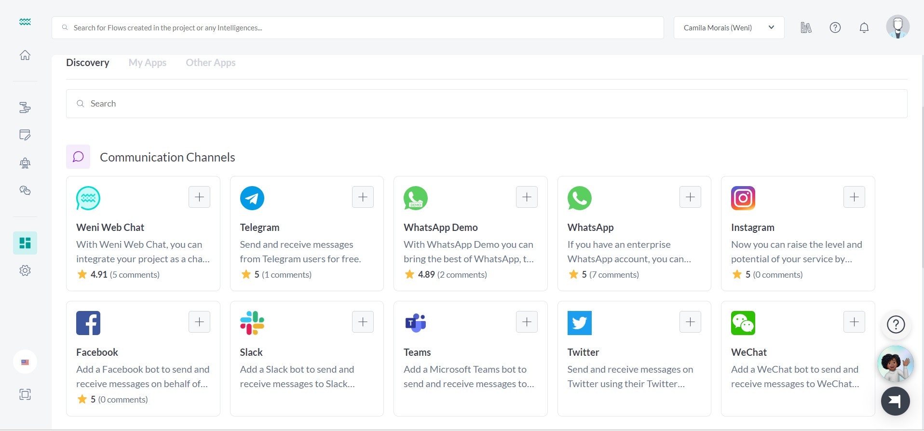Click the 5 (1 comments) Telegram rating
The width and height of the screenshot is (924, 431).
[x=276, y=274]
